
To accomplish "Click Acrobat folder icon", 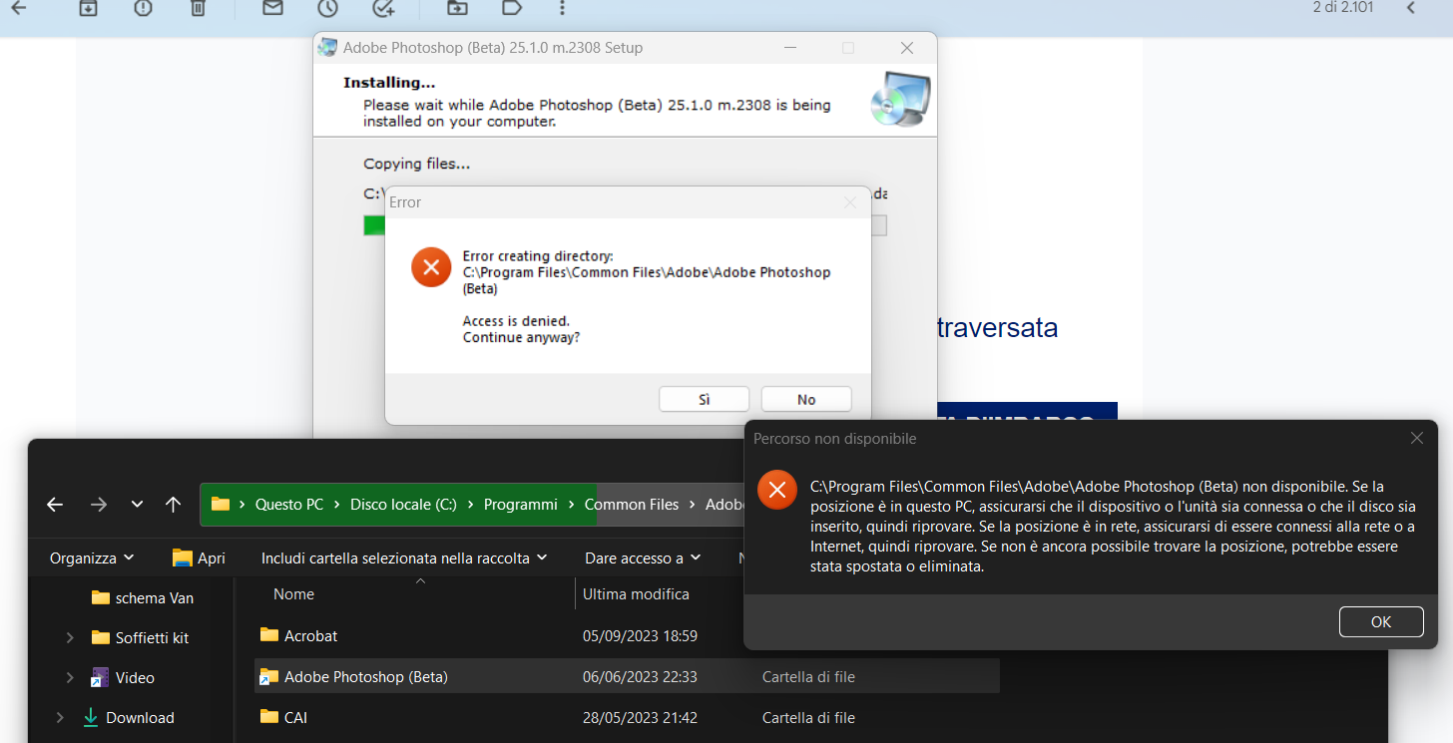I will click(x=268, y=634).
